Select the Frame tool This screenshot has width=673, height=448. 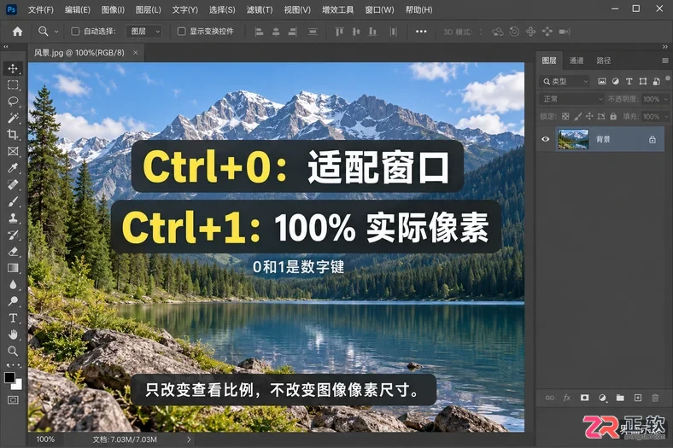13,151
